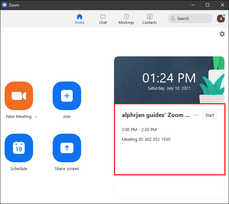Open Settings via the gear icon
This screenshot has width=229, height=204.
(x=222, y=34)
